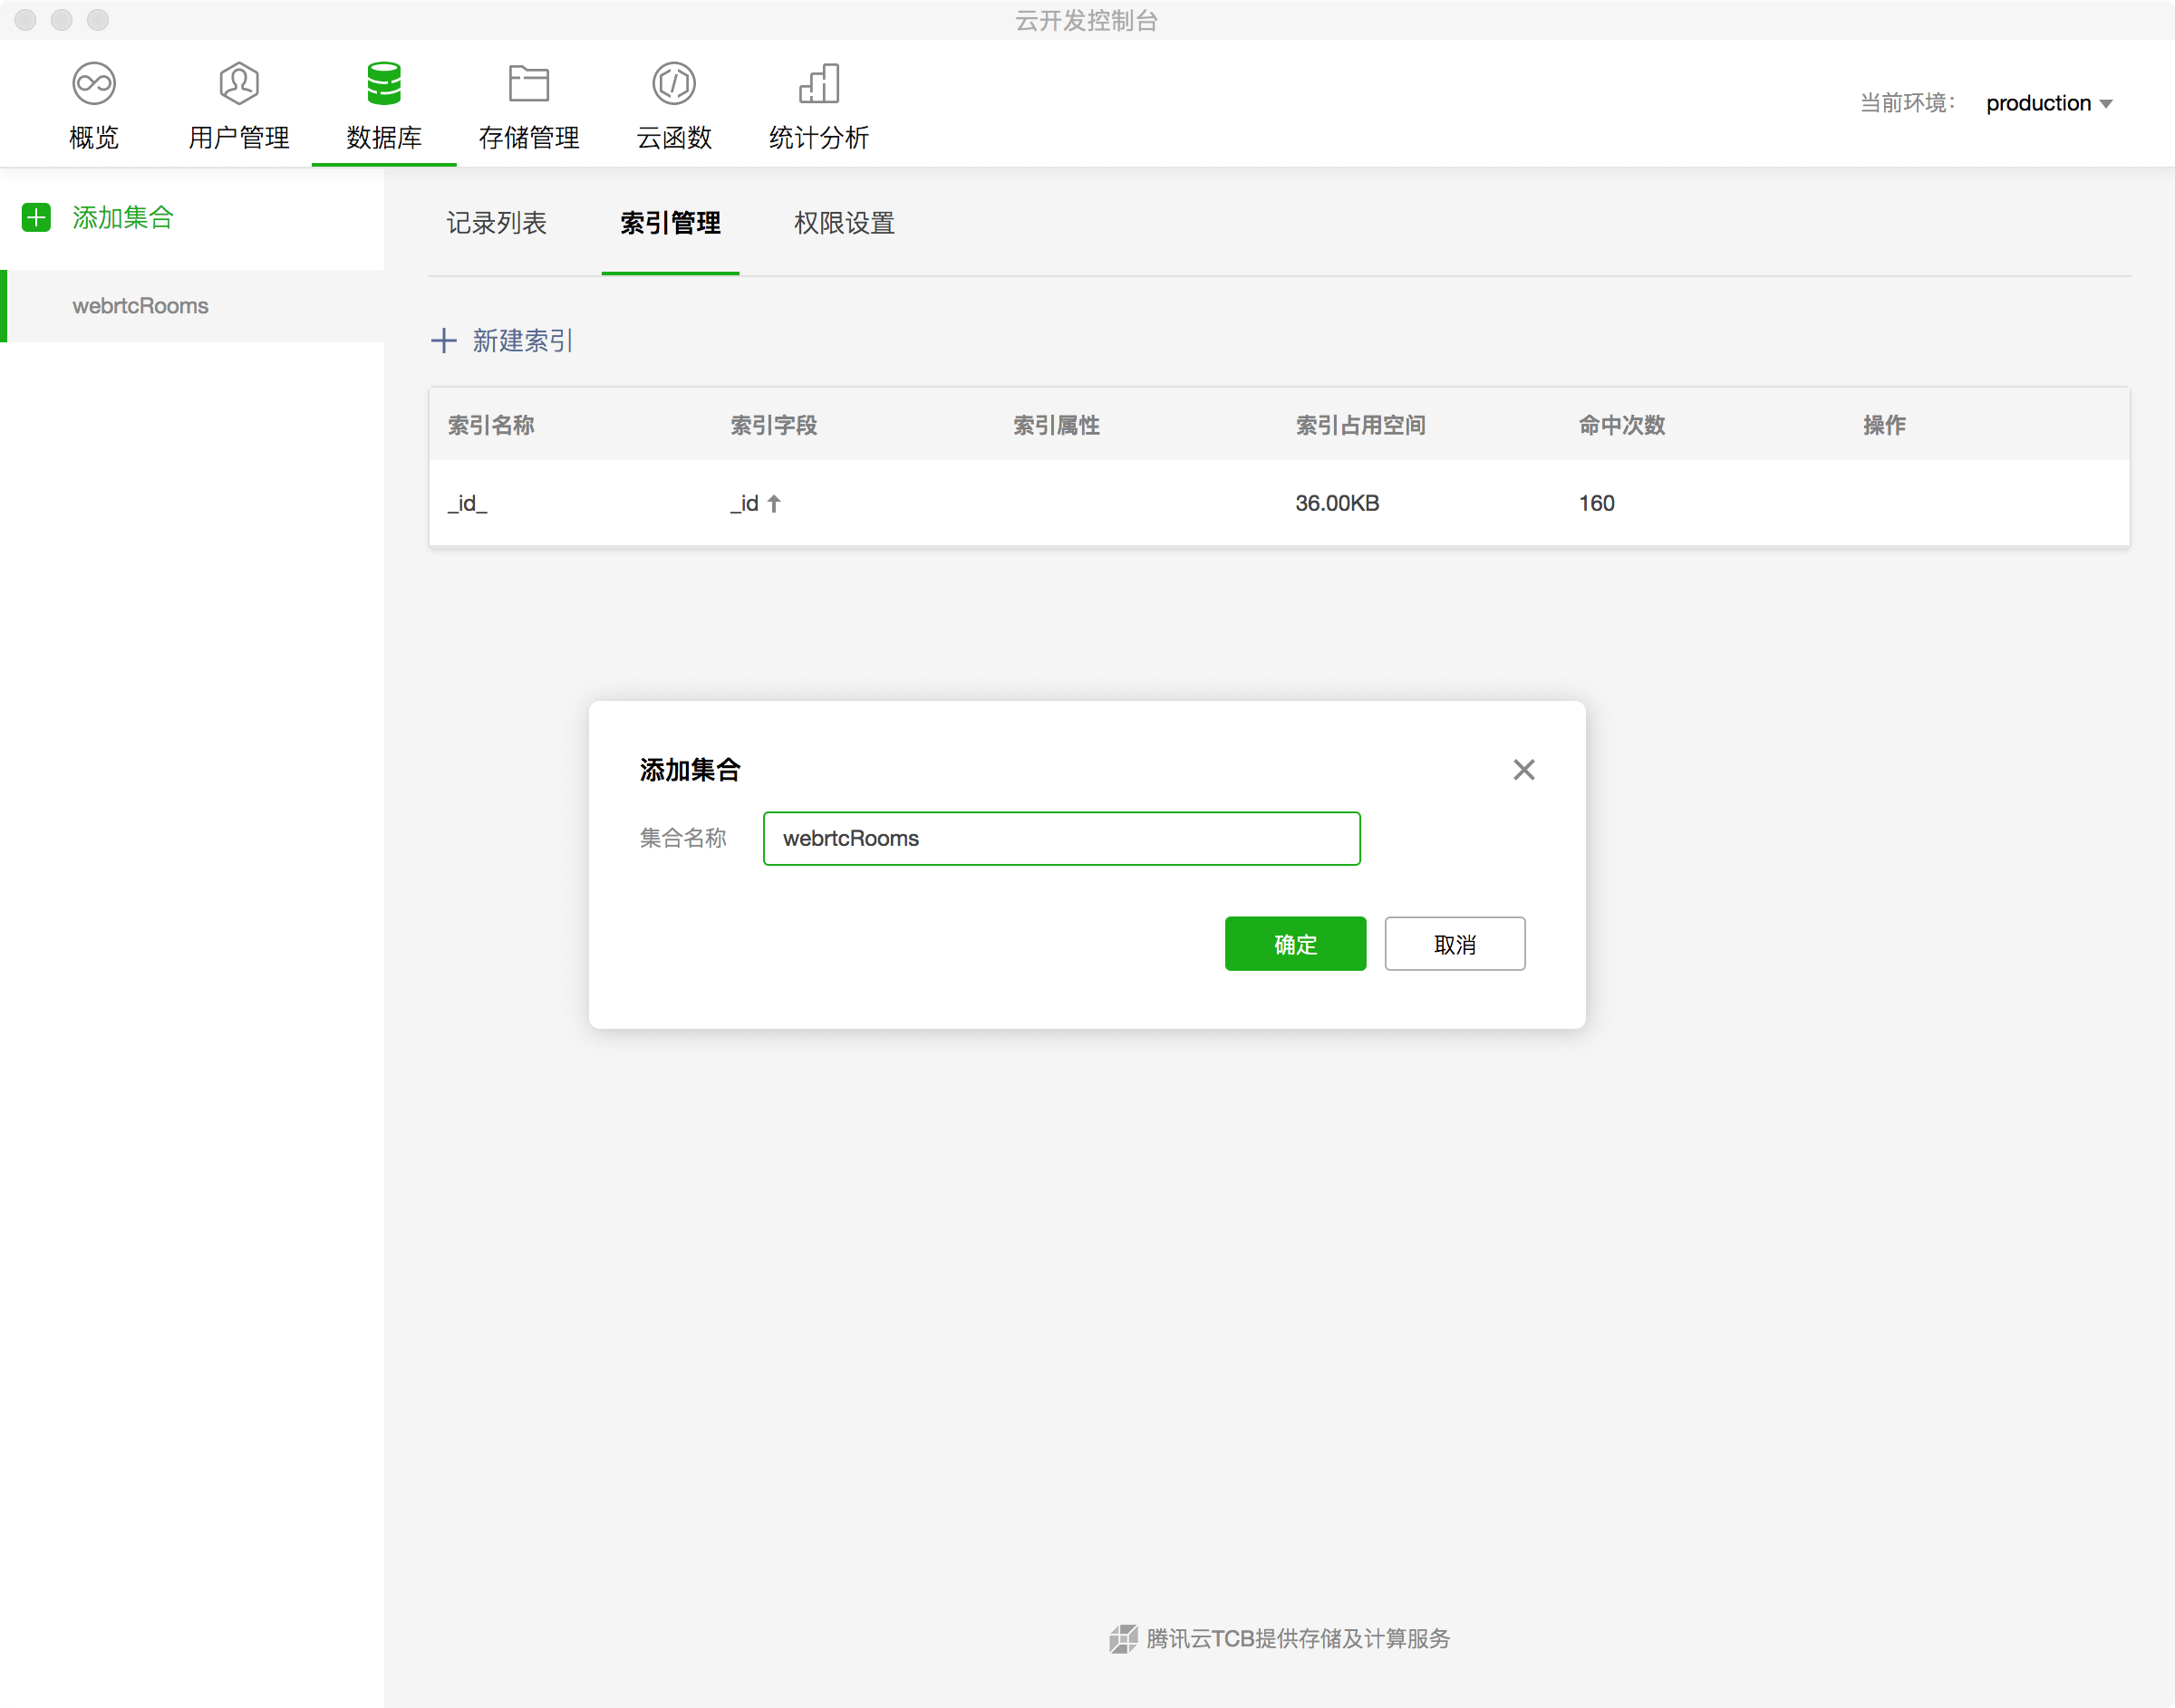Screen dimensions: 2175x1708
Task: Click the 添加集合 sidebar link
Action: click(123, 218)
